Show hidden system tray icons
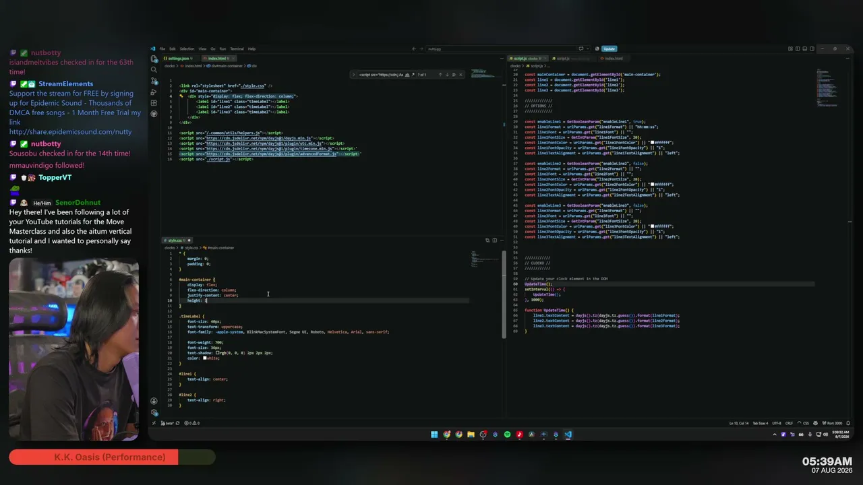Viewport: 863px width, 485px height. pos(774,434)
